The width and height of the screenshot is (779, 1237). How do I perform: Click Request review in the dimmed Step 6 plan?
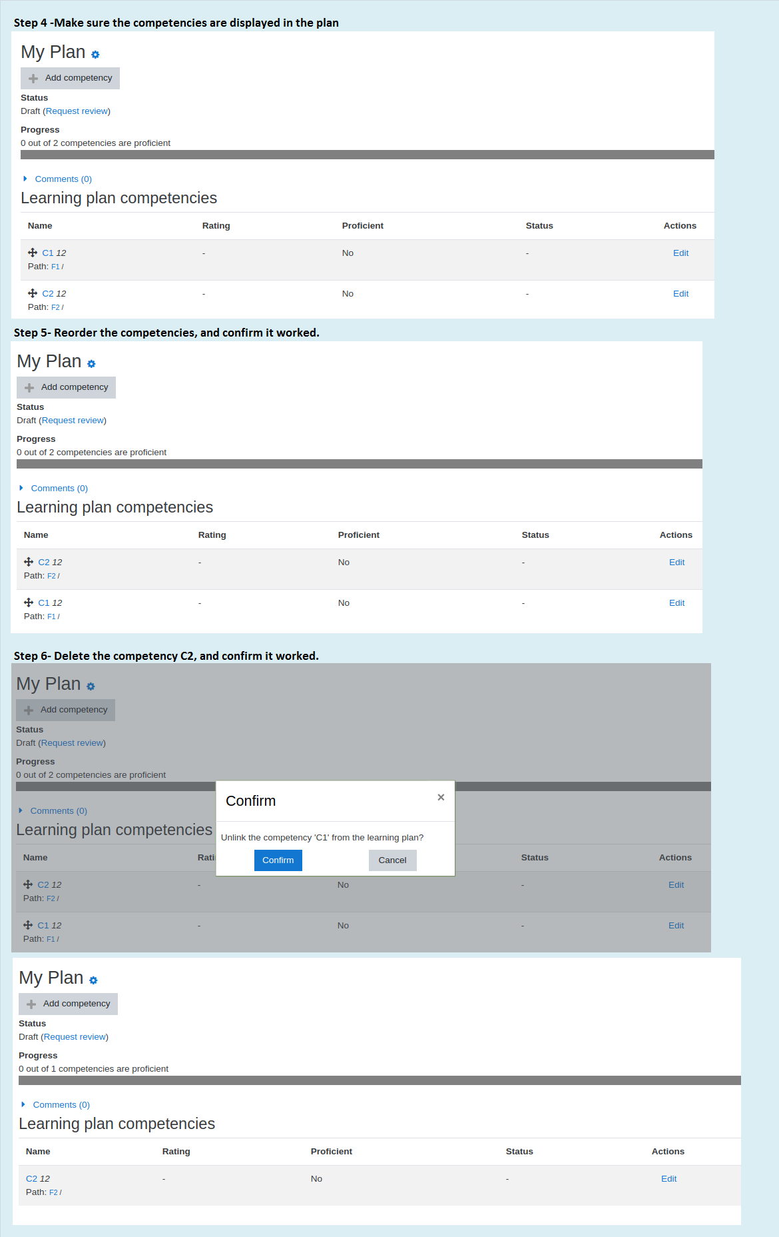click(x=72, y=743)
